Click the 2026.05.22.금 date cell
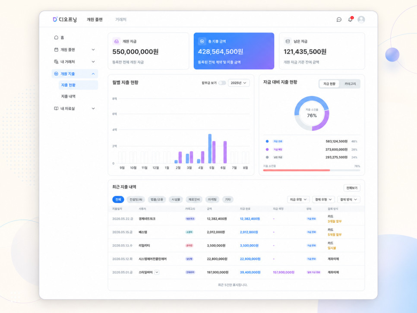The height and width of the screenshot is (313, 417). pyautogui.click(x=123, y=218)
